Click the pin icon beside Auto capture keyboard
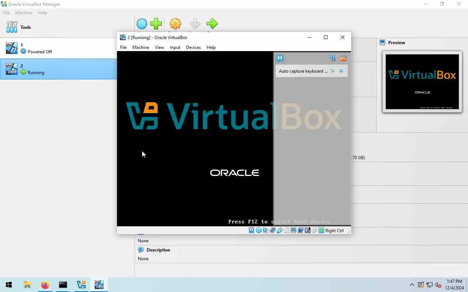468x292 pixels. coord(333,71)
